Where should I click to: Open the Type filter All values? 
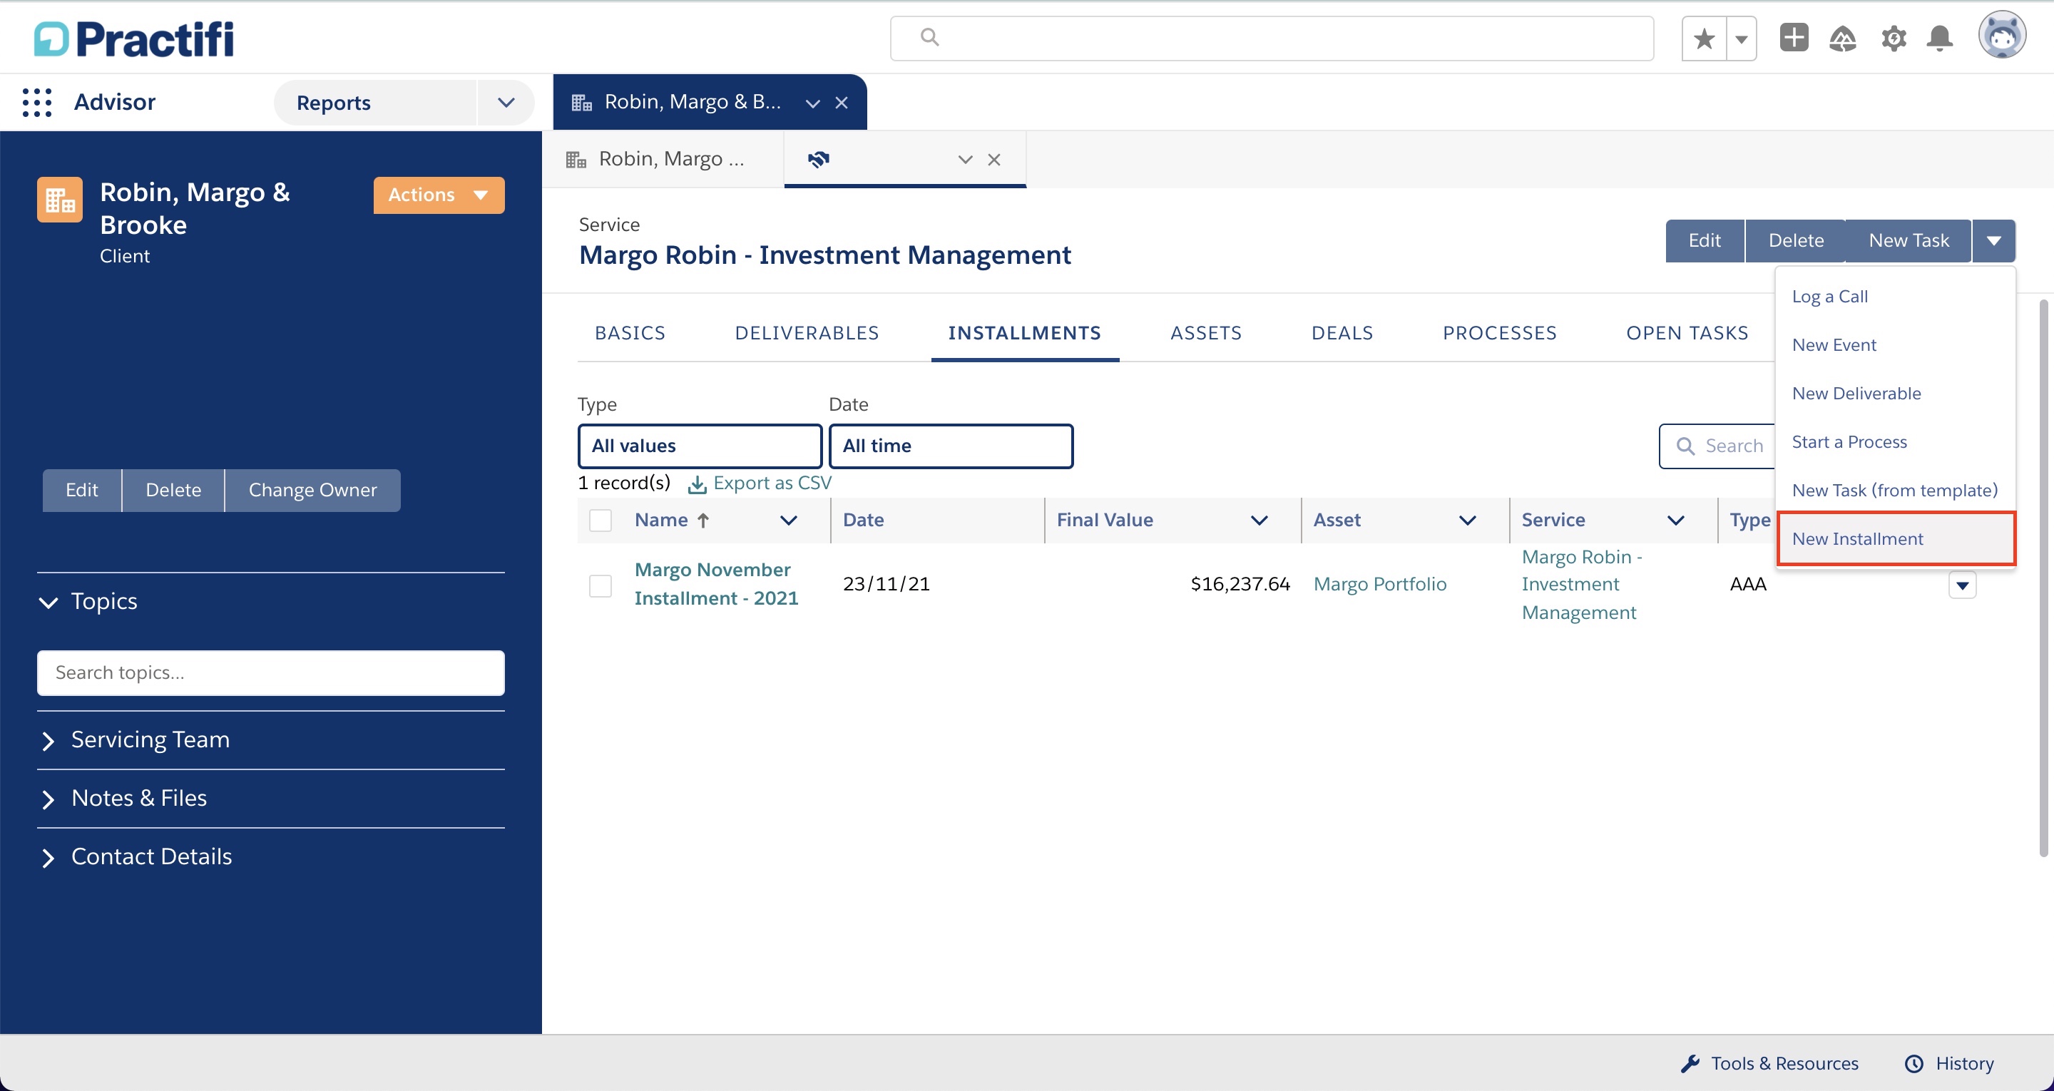click(x=699, y=446)
